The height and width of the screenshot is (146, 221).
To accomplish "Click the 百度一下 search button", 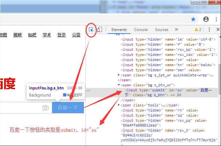I will (68, 108).
